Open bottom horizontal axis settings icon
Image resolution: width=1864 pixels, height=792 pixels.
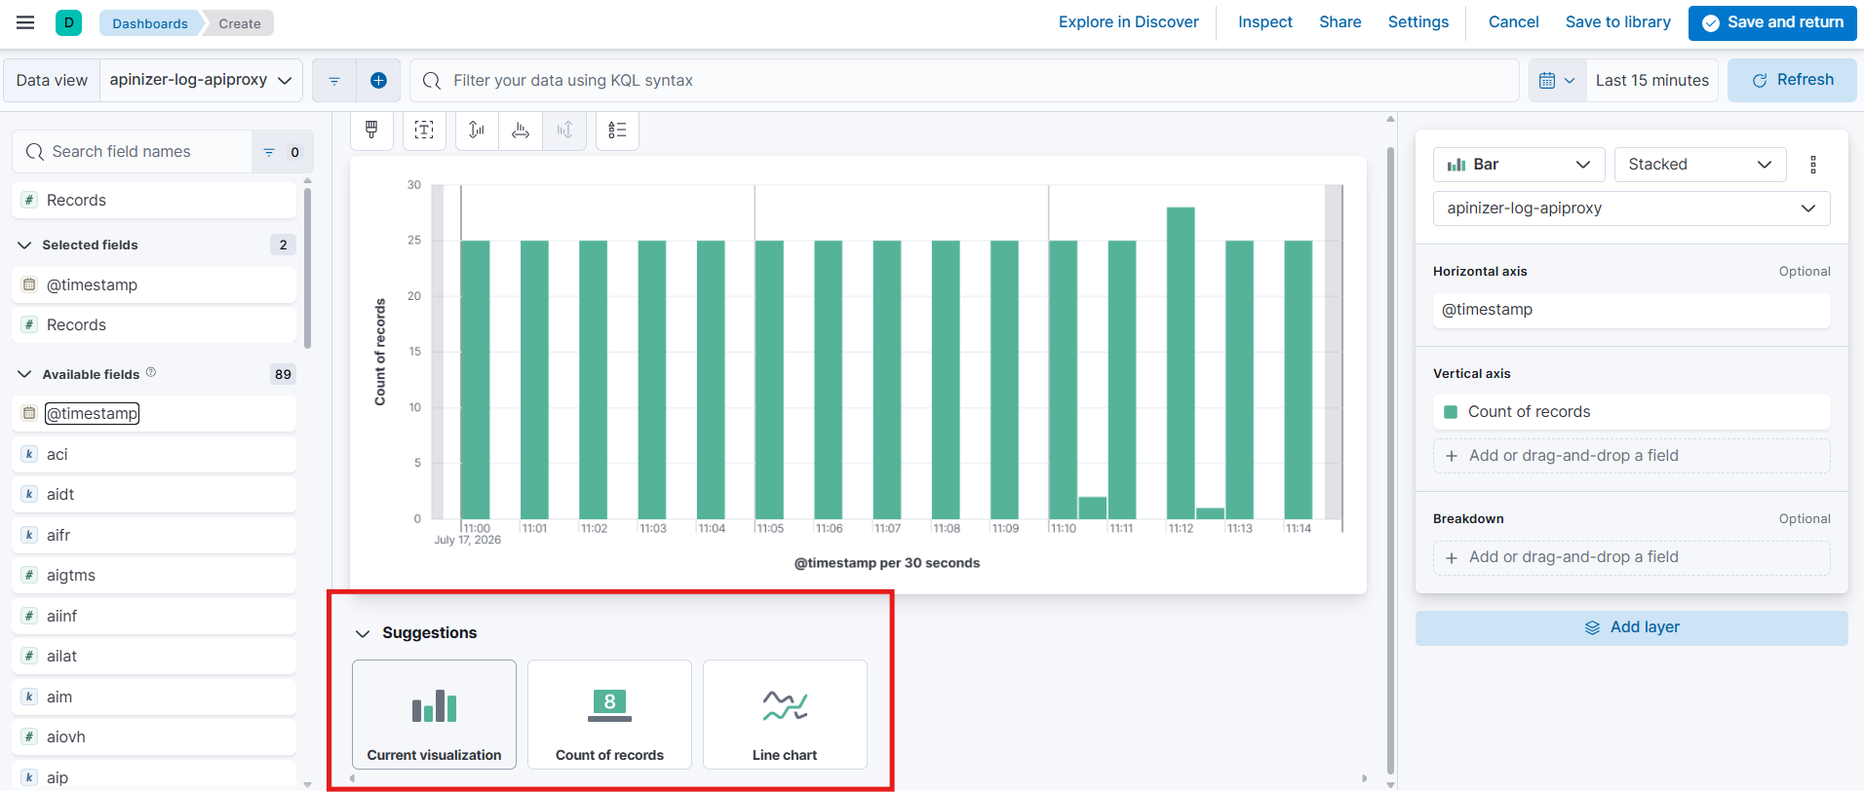521,130
